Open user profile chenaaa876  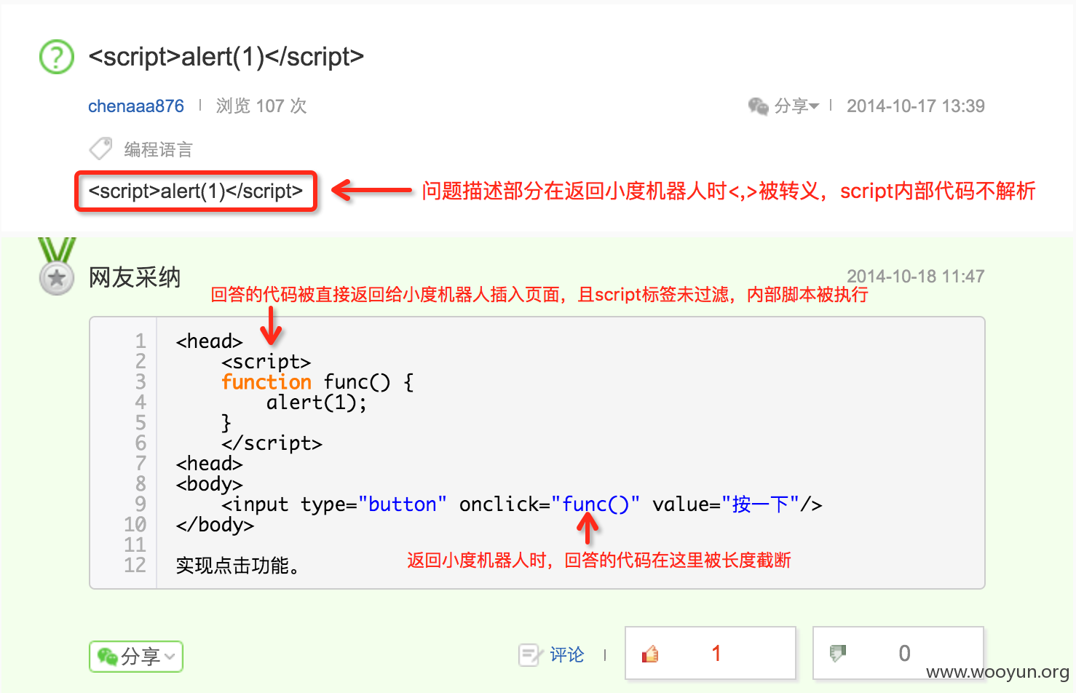tap(136, 106)
